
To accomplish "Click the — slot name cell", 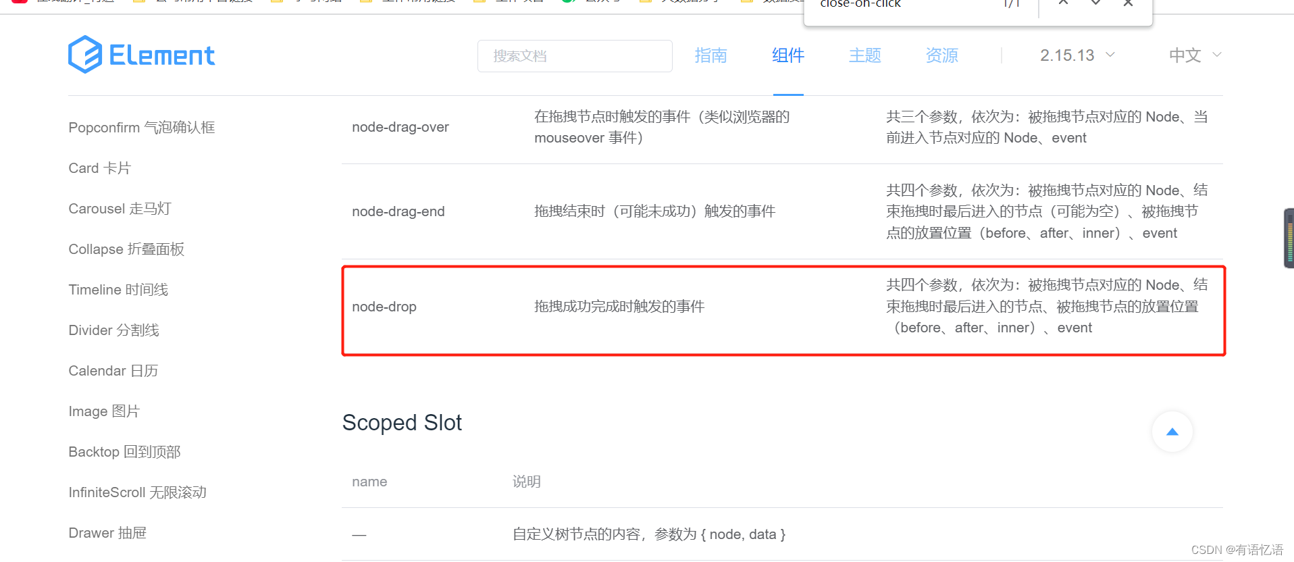I will [x=359, y=535].
